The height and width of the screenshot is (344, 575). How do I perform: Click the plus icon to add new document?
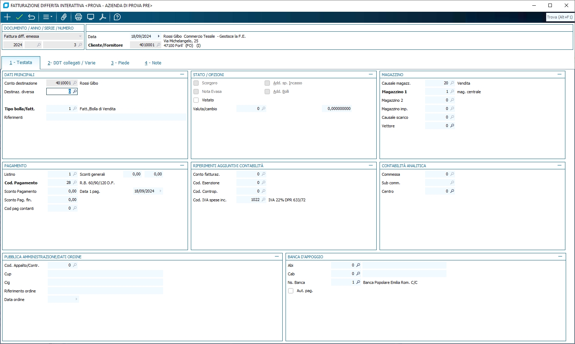(x=7, y=17)
